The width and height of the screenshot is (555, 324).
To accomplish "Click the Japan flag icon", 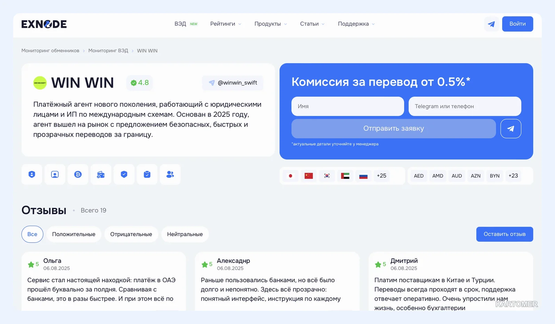I will pyautogui.click(x=290, y=176).
